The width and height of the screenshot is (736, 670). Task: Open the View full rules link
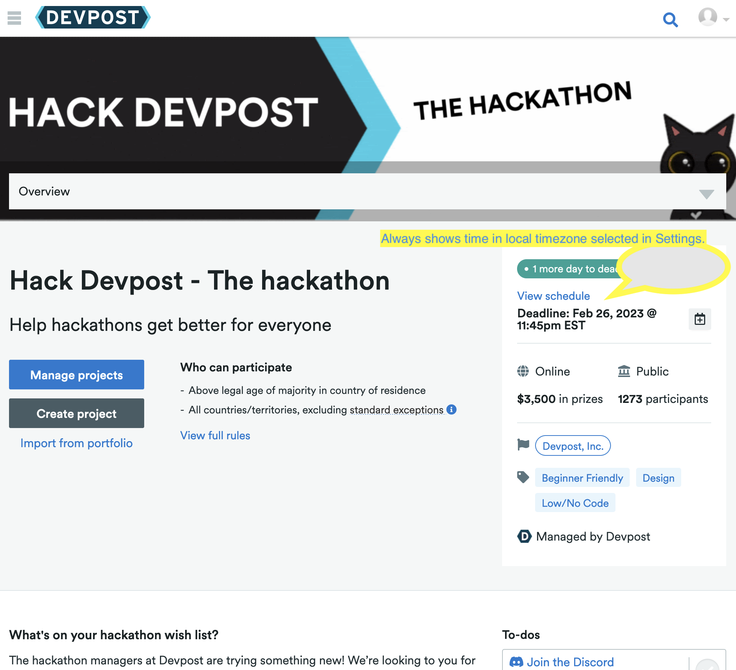pyautogui.click(x=215, y=436)
